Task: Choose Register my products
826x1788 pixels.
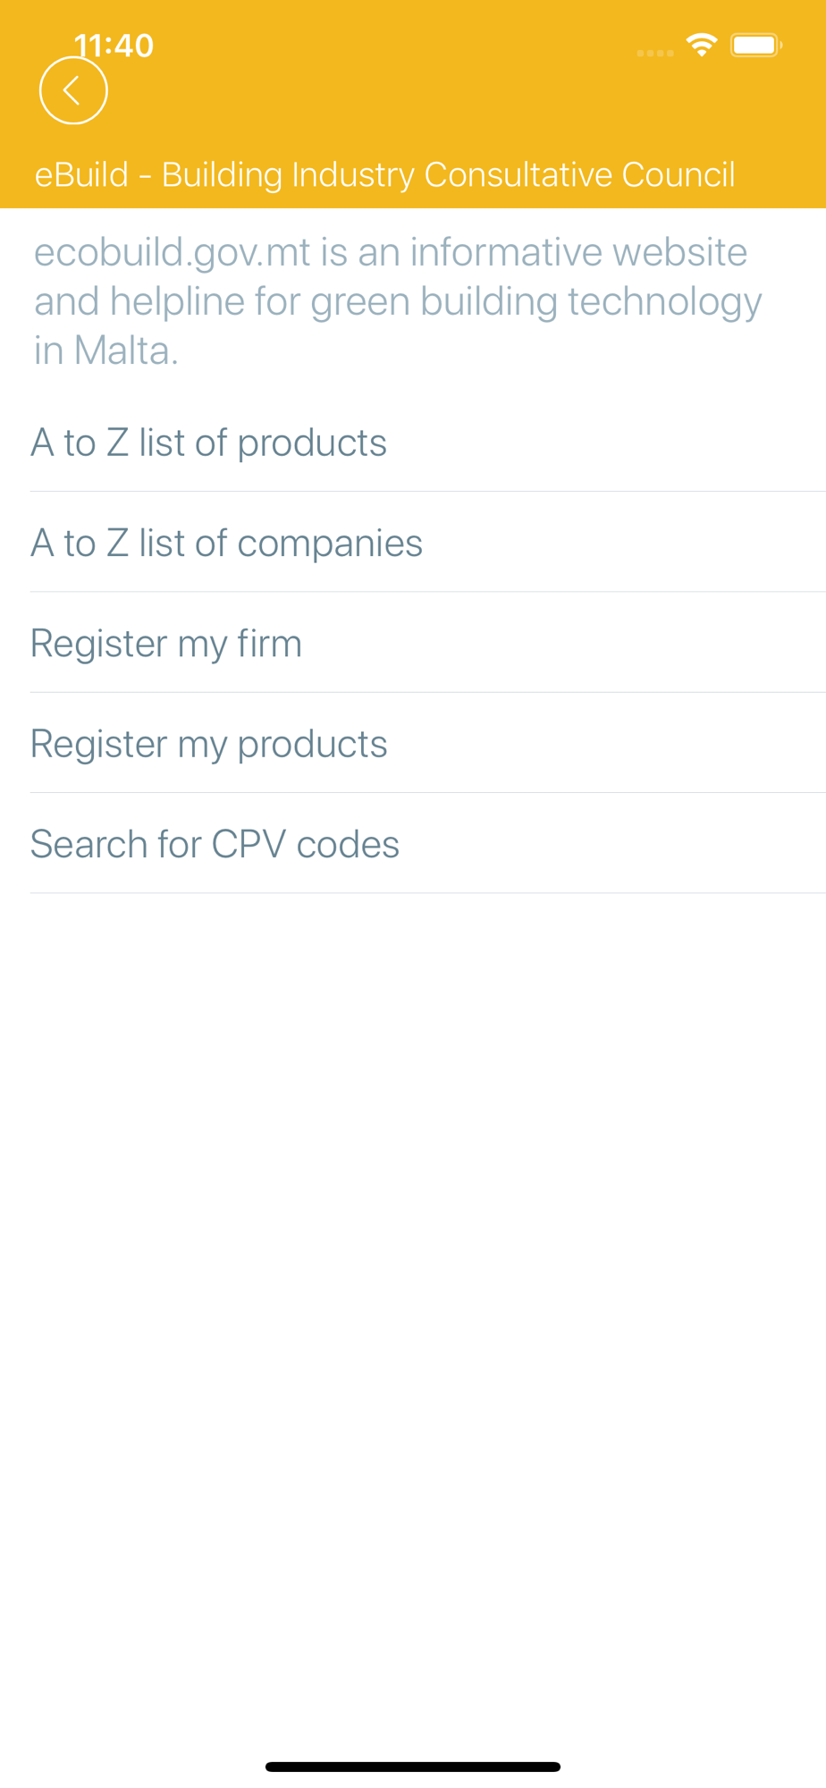Action: tap(209, 744)
